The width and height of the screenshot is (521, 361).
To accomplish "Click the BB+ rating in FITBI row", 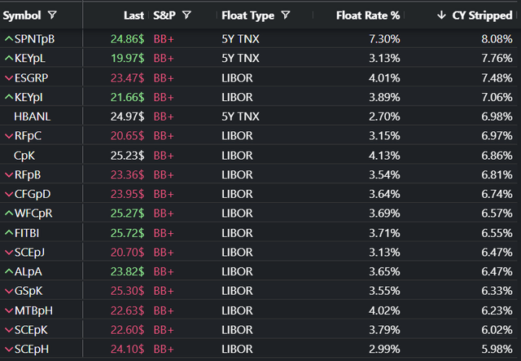I will [x=164, y=233].
